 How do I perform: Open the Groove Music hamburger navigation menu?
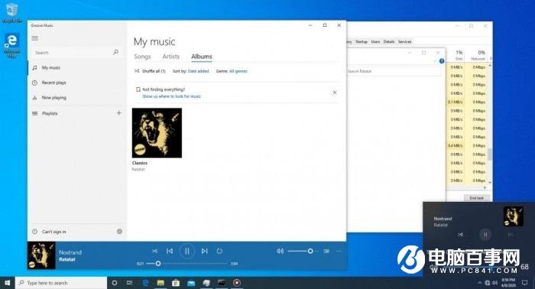(x=35, y=38)
